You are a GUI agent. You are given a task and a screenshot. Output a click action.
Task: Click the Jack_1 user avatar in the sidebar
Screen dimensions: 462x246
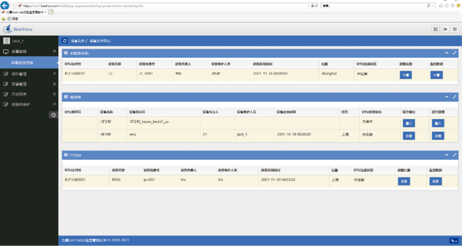click(6, 41)
